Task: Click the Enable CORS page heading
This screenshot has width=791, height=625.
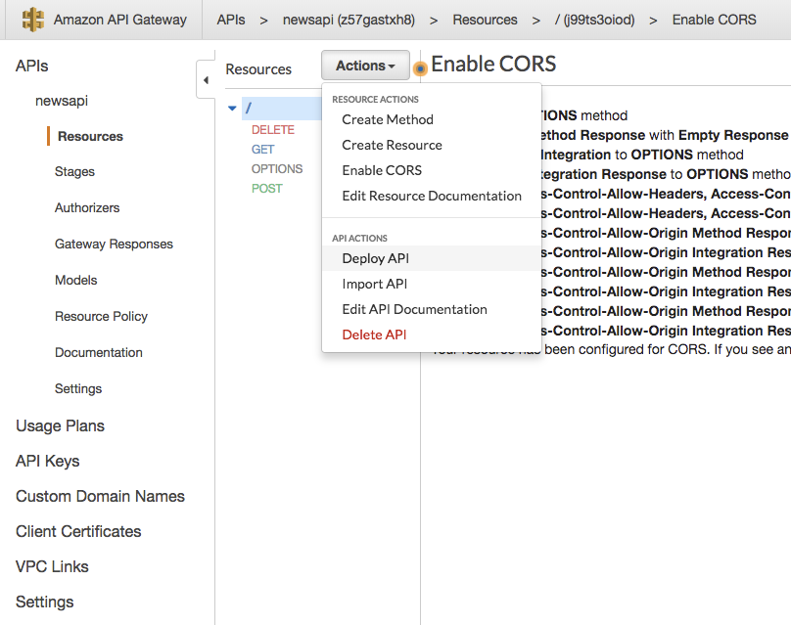Action: coord(493,64)
